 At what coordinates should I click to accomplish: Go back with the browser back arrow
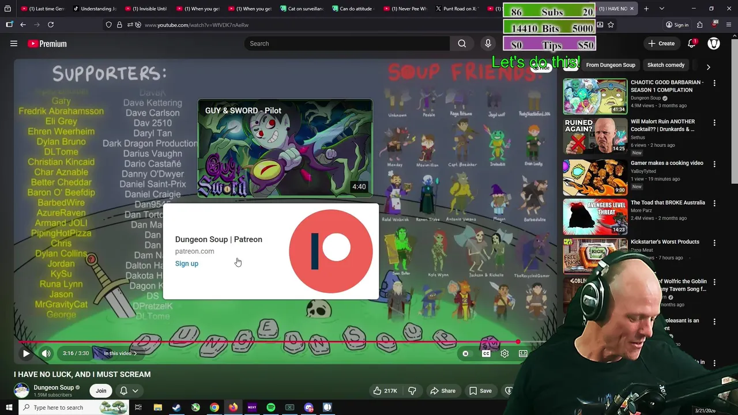click(23, 25)
